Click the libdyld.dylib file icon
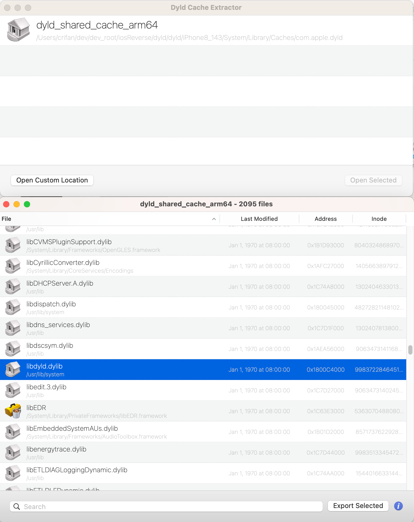The image size is (414, 522). 13,370
